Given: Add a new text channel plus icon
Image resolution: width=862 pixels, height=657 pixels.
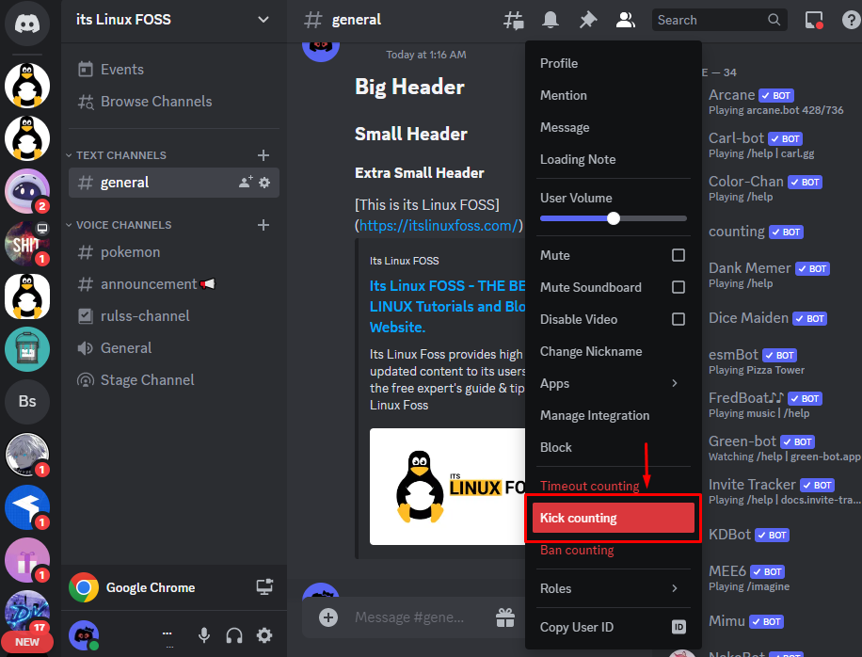Looking at the screenshot, I should (263, 155).
